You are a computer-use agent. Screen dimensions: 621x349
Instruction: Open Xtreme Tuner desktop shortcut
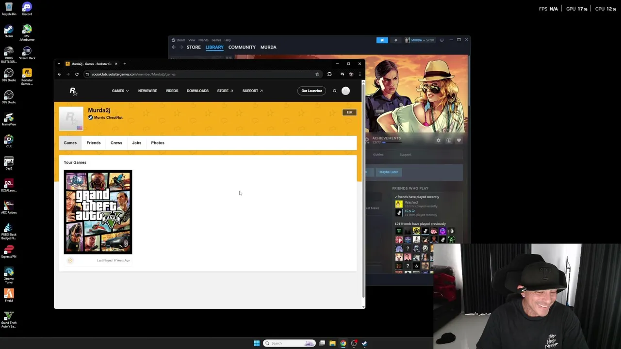point(9,275)
